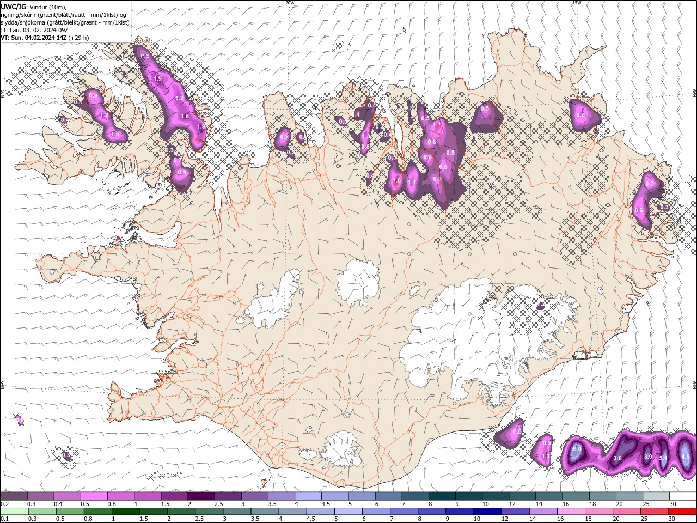Click the dark blue '10' swatch in lower legend

pyautogui.click(x=487, y=512)
